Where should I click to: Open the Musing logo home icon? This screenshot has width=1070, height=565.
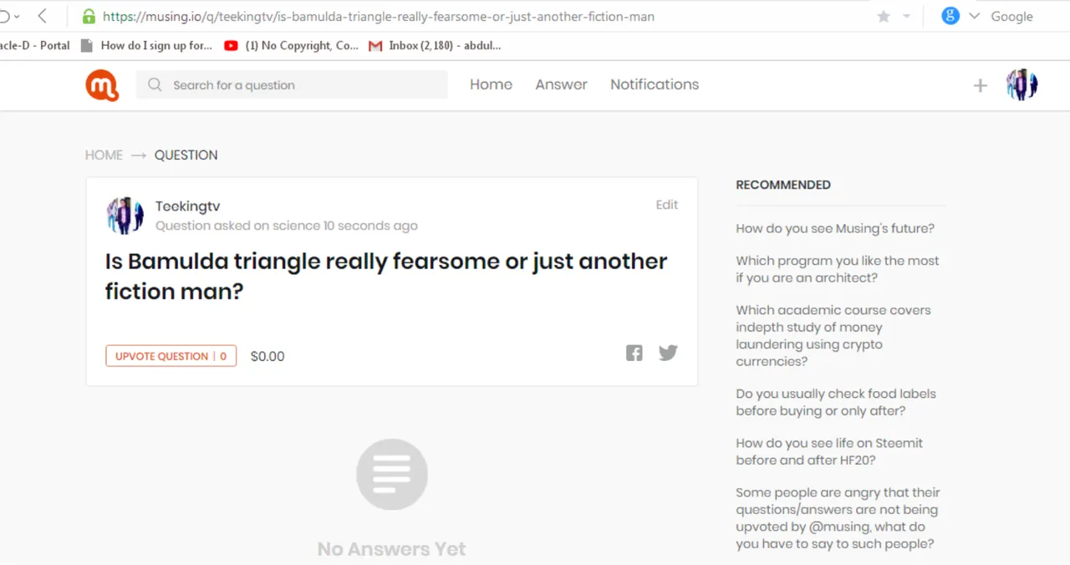[102, 85]
